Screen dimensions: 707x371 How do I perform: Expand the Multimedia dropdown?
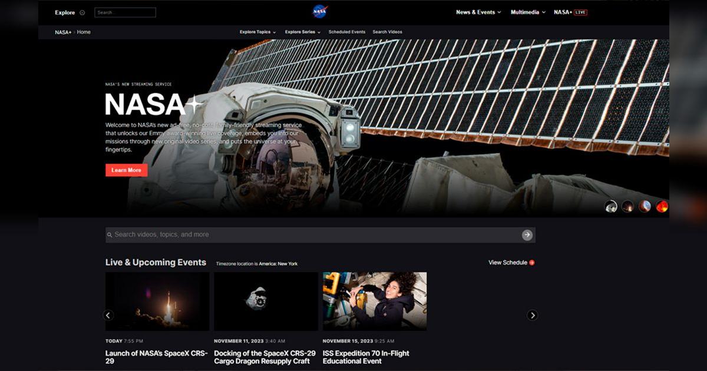[528, 11]
